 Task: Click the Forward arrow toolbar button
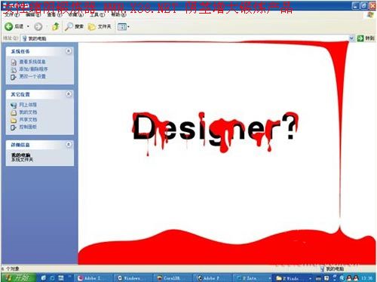pos(38,26)
